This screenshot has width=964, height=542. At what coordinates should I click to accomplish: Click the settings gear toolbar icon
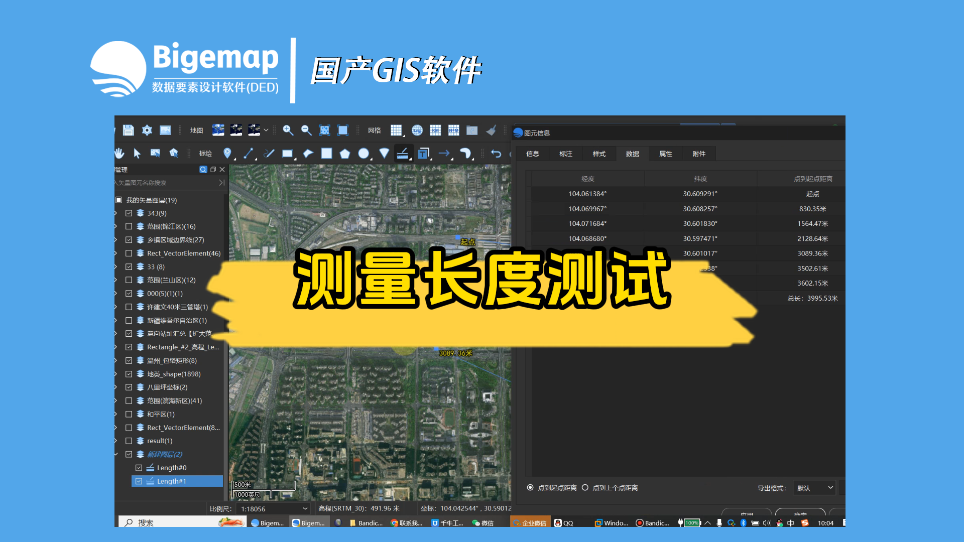(x=147, y=130)
